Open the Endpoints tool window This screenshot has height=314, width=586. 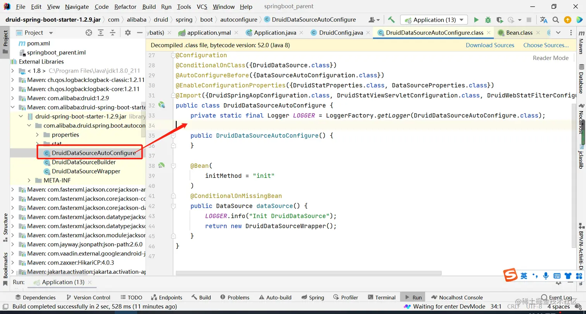click(x=167, y=297)
